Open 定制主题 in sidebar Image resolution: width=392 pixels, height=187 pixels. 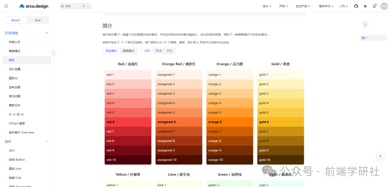[x=26, y=87]
